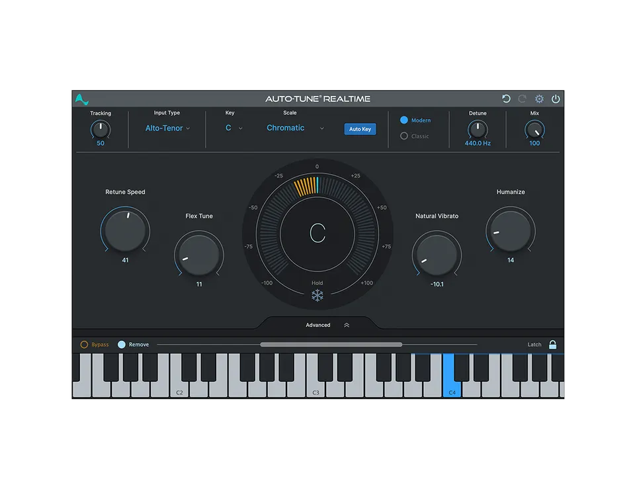Open the Input Type Alto-Tenor dropdown
The width and height of the screenshot is (635, 499).
167,128
